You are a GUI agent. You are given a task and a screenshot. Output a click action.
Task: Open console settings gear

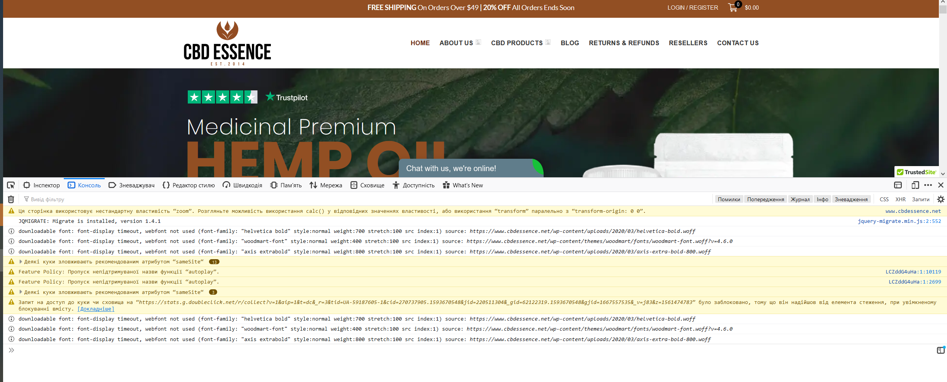941,199
